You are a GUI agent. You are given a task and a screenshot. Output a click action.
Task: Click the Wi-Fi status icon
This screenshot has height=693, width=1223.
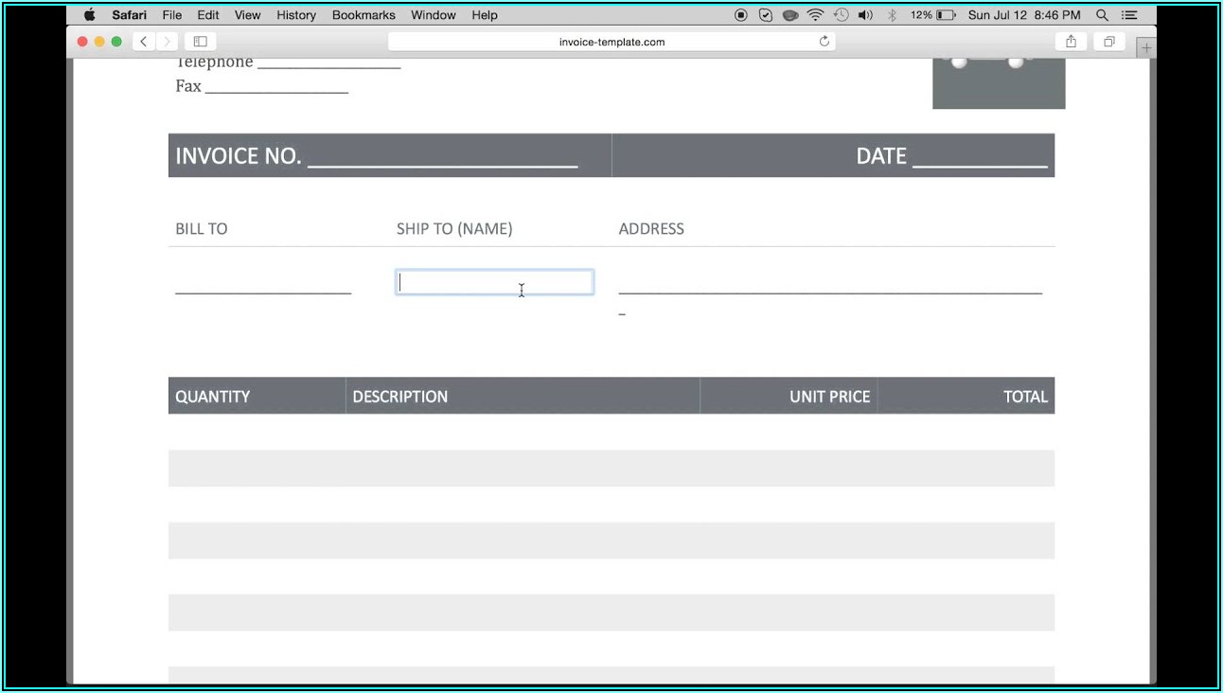click(815, 15)
